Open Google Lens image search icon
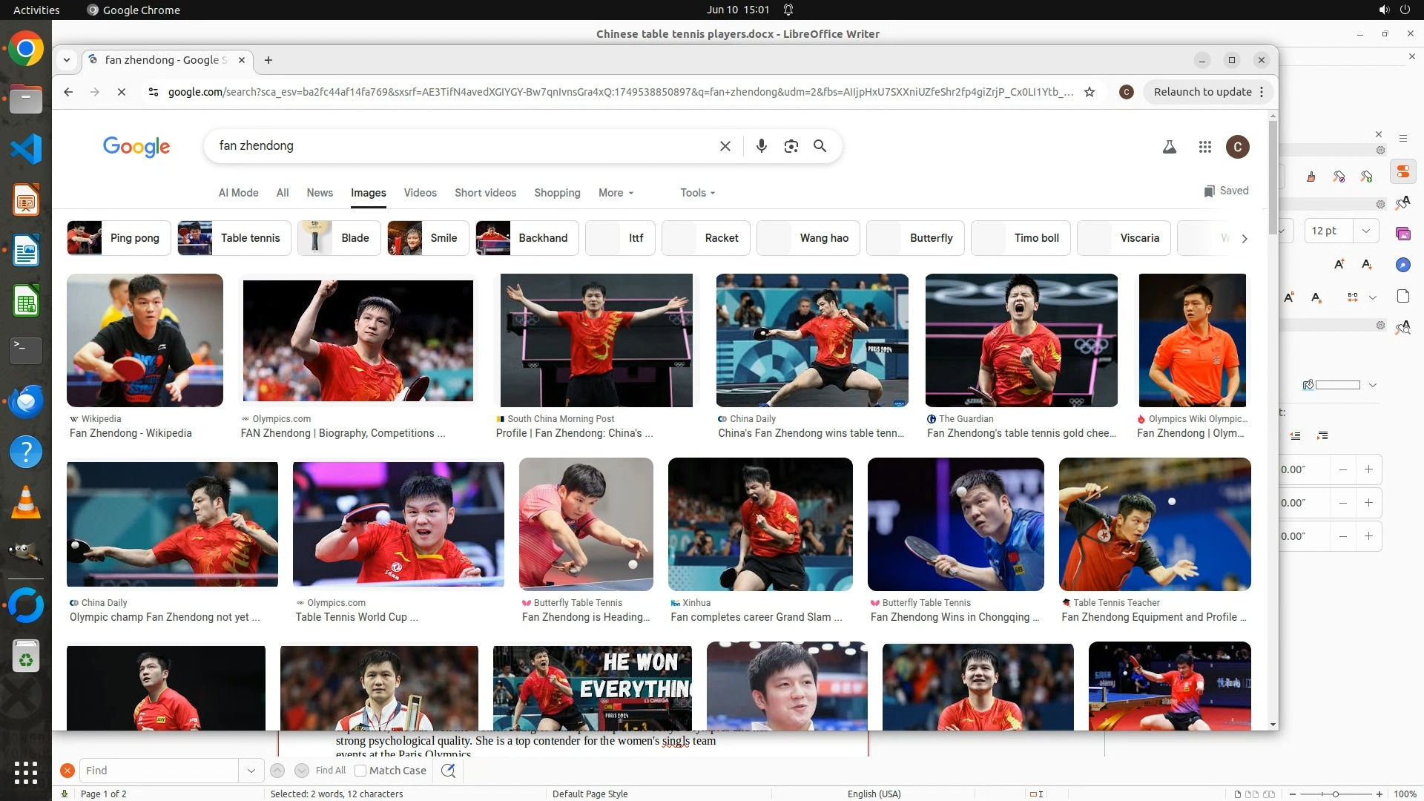The width and height of the screenshot is (1424, 801). (x=791, y=146)
